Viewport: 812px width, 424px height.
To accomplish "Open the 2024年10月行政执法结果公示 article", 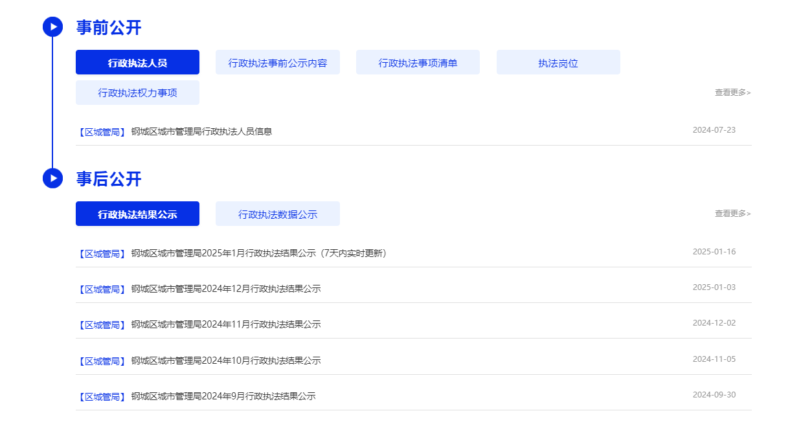I will (x=226, y=361).
